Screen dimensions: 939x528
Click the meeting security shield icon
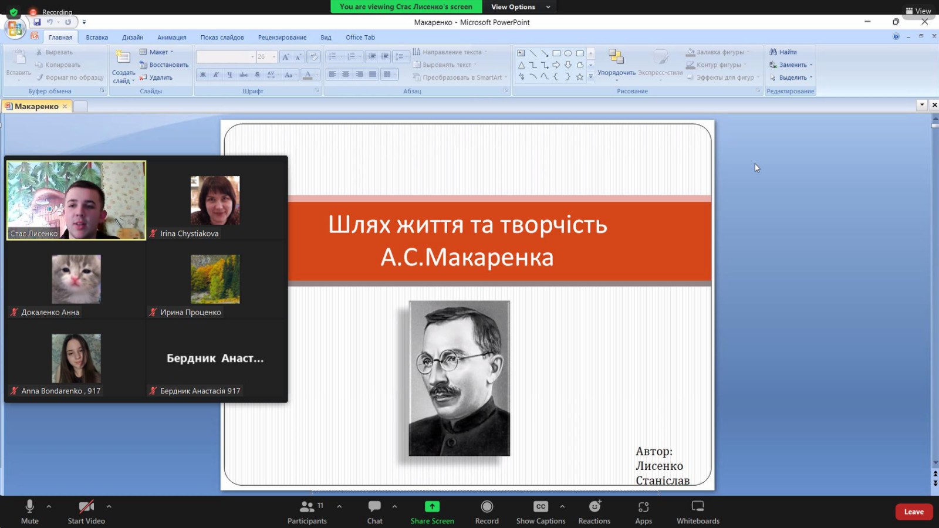[x=13, y=12]
